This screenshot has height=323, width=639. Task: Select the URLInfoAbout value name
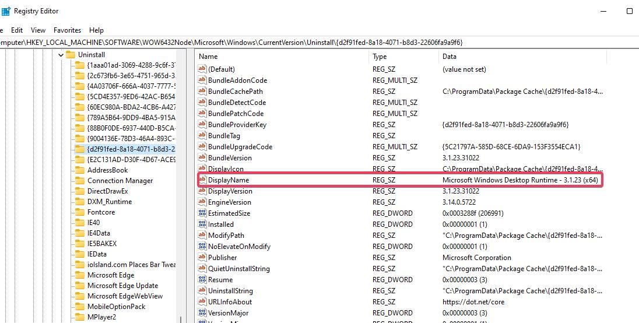[230, 302]
